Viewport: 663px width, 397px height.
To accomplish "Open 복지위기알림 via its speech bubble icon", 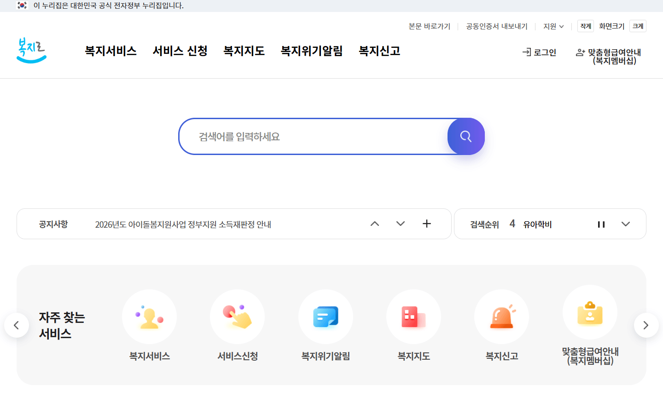I will coord(326,316).
